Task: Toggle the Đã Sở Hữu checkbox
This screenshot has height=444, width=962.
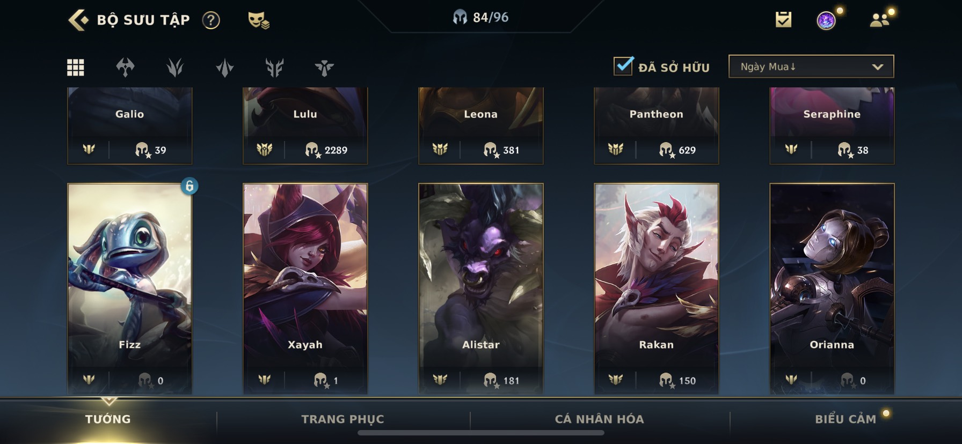Action: 623,66
